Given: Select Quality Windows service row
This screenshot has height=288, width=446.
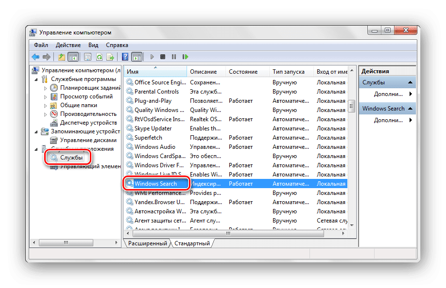Looking at the screenshot, I should point(236,110).
